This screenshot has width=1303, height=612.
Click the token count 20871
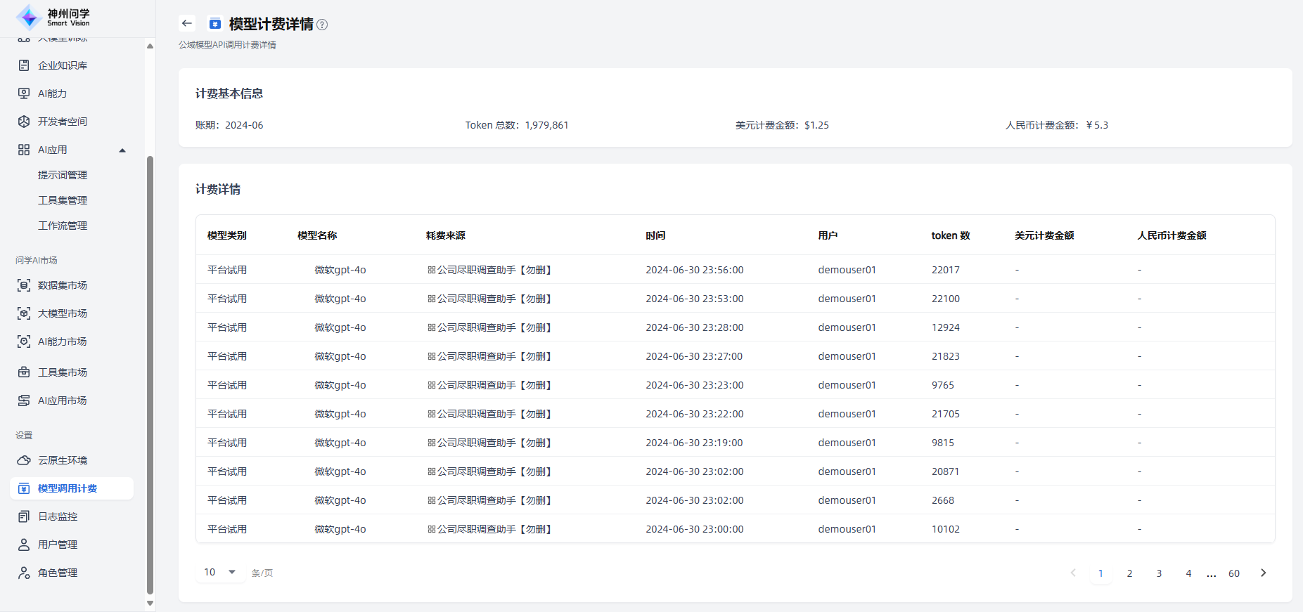pyautogui.click(x=946, y=471)
